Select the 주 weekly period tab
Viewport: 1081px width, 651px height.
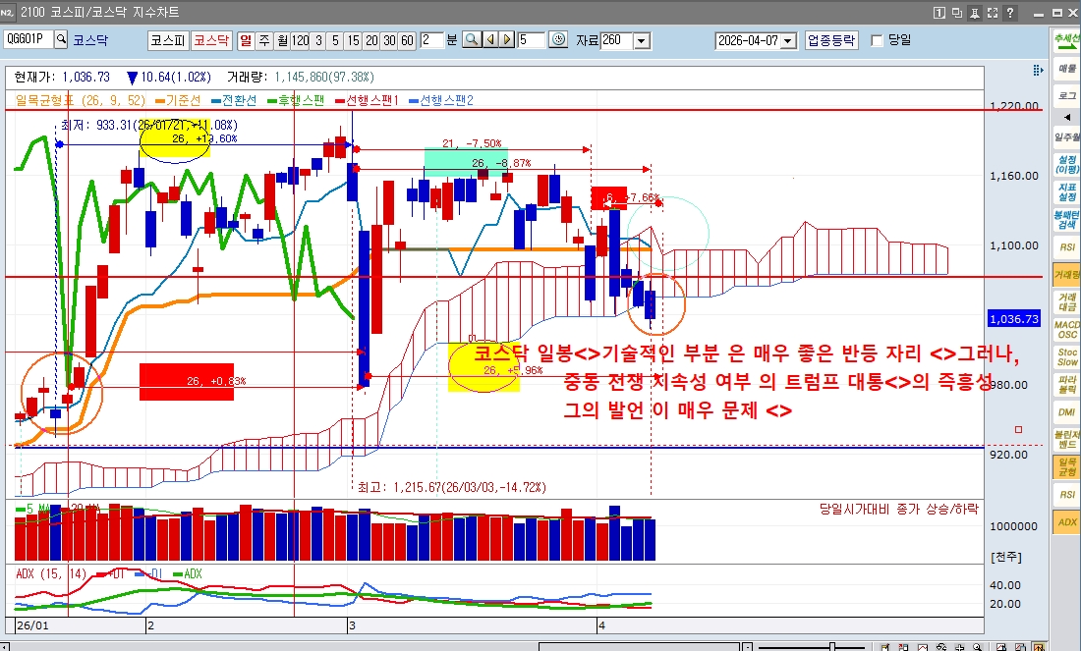coord(264,40)
